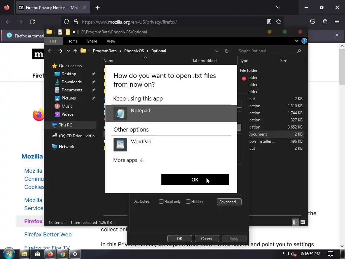345x259 pixels.
Task: Open Downloads in the sidebar
Action: click(x=71, y=82)
